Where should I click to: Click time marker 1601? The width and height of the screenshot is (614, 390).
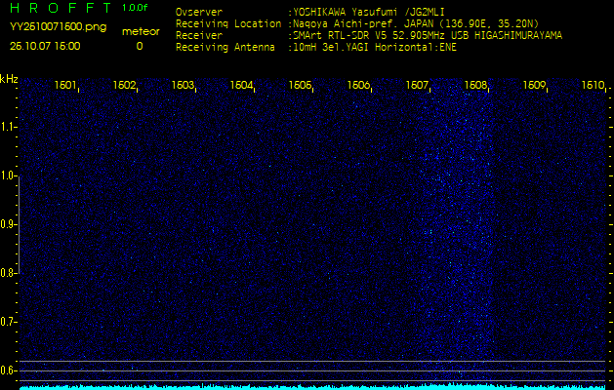(65, 85)
